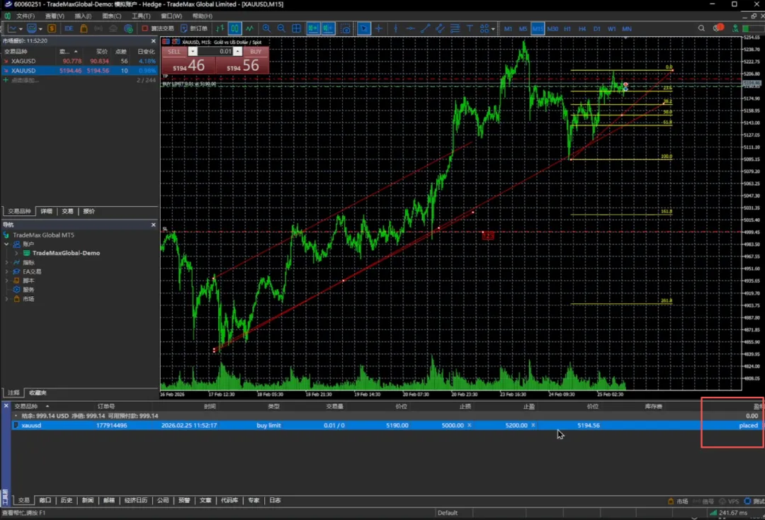
Task: Select the XAGUSD row in market watch
Action: tap(23, 61)
